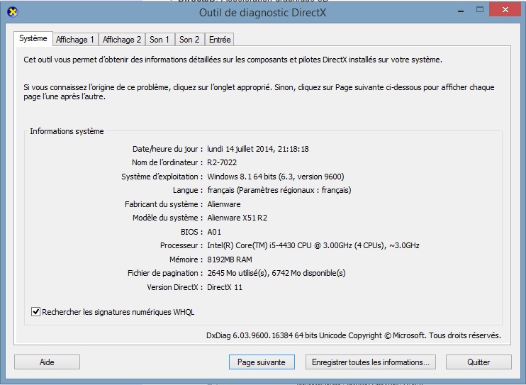Click the Fichier de pagination label
This screenshot has height=385, width=526.
coord(165,273)
